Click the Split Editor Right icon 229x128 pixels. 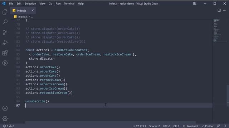[219, 10]
